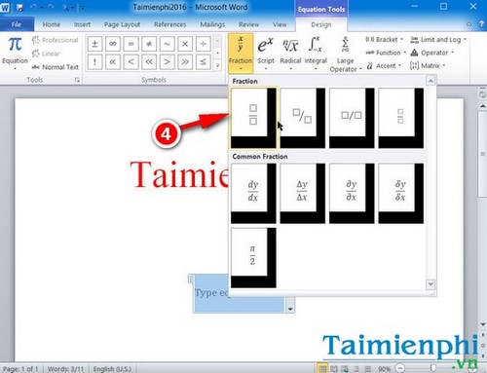The width and height of the screenshot is (487, 373).
Task: Open the equation box options arrow
Action: (290, 309)
